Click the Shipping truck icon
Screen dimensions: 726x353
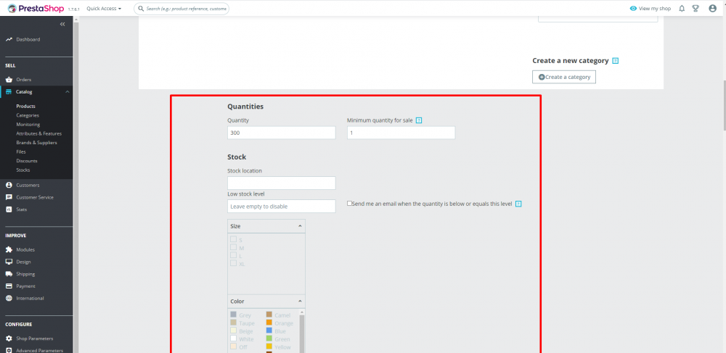pos(9,273)
